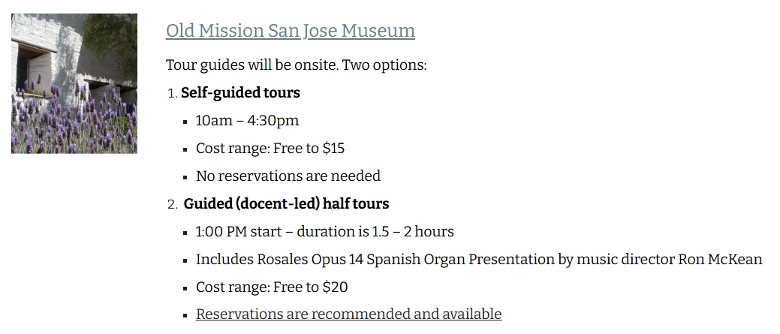Open the Old Mission San Jose Museum link

tap(291, 31)
